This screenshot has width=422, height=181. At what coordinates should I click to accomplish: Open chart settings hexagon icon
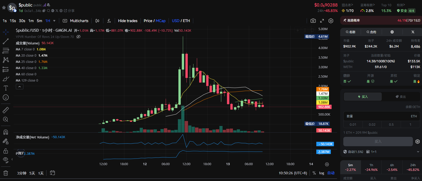tap(331, 21)
